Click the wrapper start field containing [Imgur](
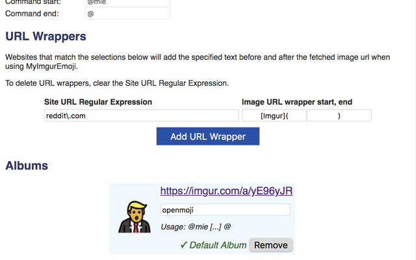 coord(274,116)
